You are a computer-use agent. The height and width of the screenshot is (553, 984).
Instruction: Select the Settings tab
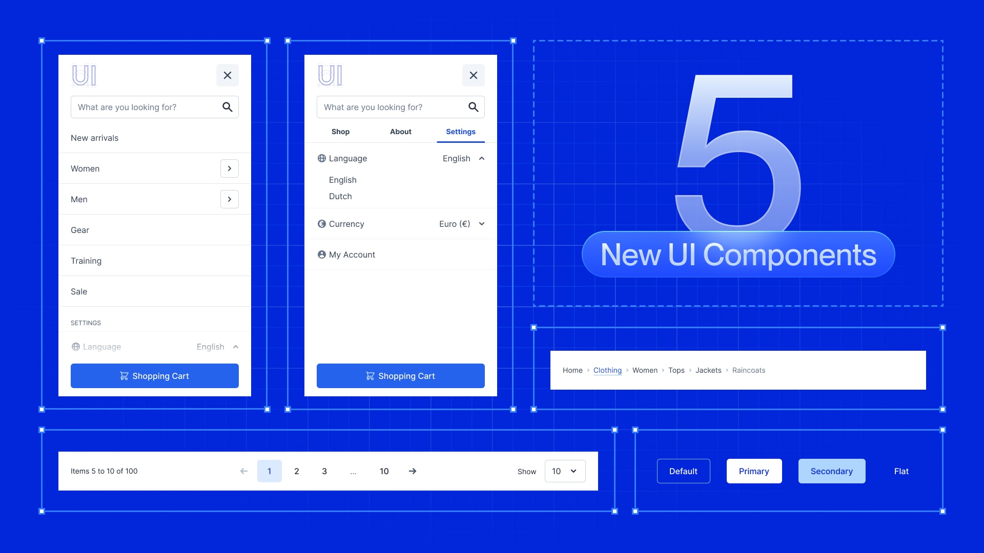point(460,132)
